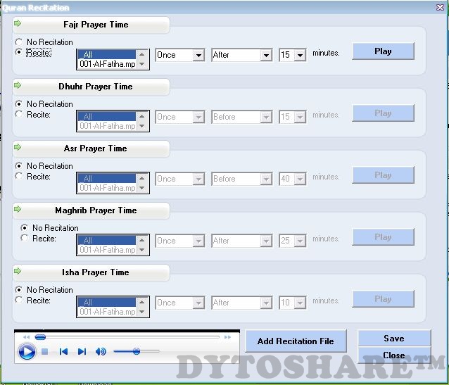Image resolution: width=449 pixels, height=385 pixels.
Task: Click green arrow beside Isha Prayer Time
Action: click(18, 271)
